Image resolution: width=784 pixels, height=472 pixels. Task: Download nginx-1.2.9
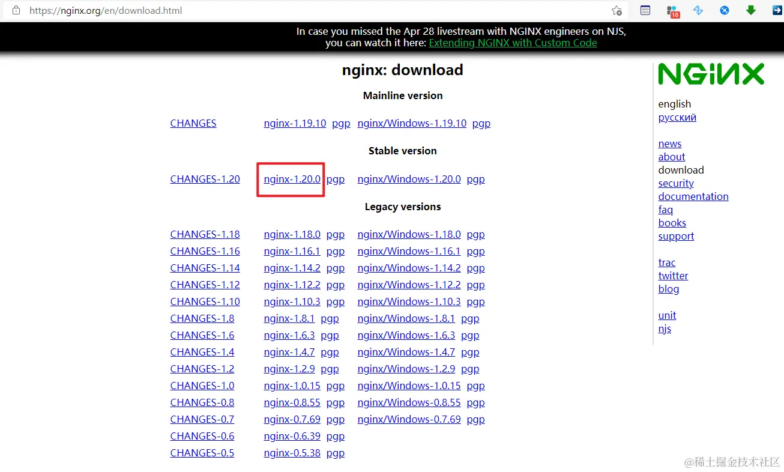[289, 369]
